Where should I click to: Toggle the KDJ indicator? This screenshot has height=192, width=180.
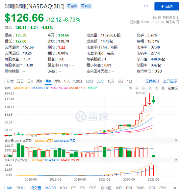[63, 188]
